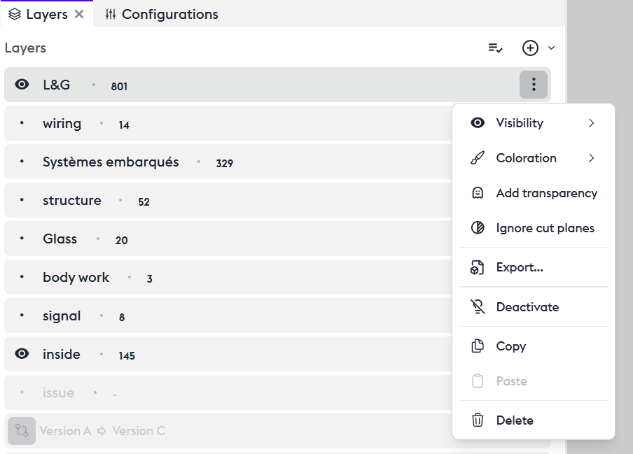This screenshot has height=454, width=633.
Task: Expand the Visibility submenu arrow
Action: click(x=591, y=123)
